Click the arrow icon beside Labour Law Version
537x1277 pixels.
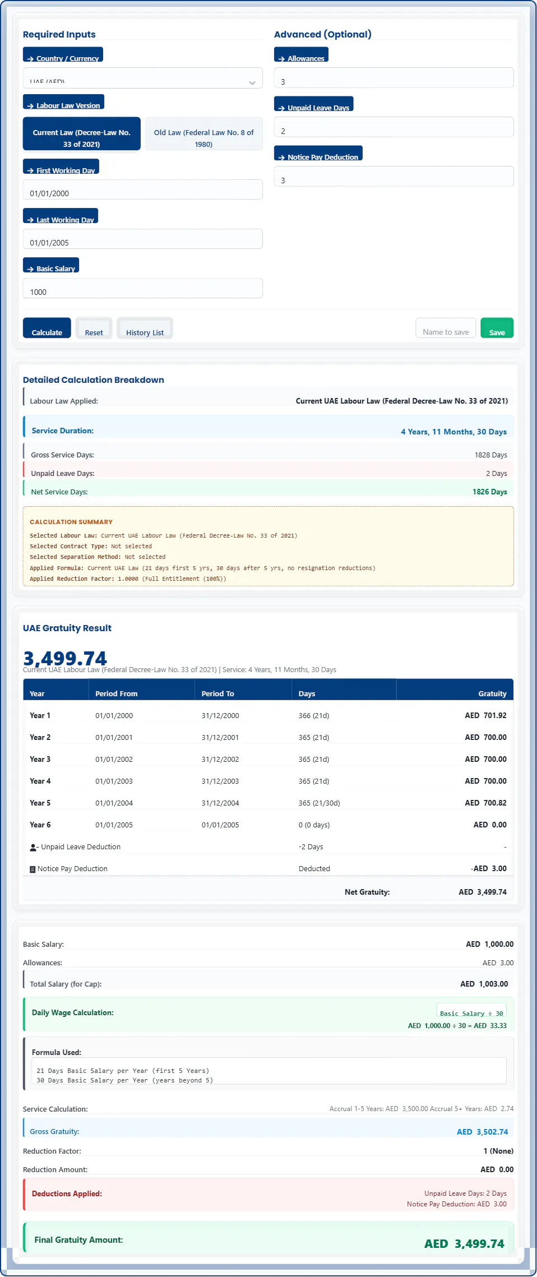30,106
